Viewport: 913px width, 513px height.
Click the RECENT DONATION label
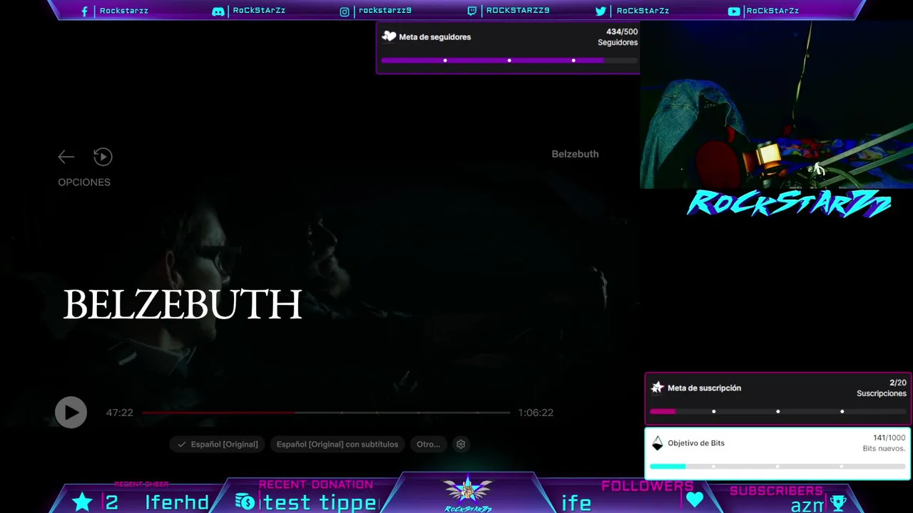pos(316,484)
